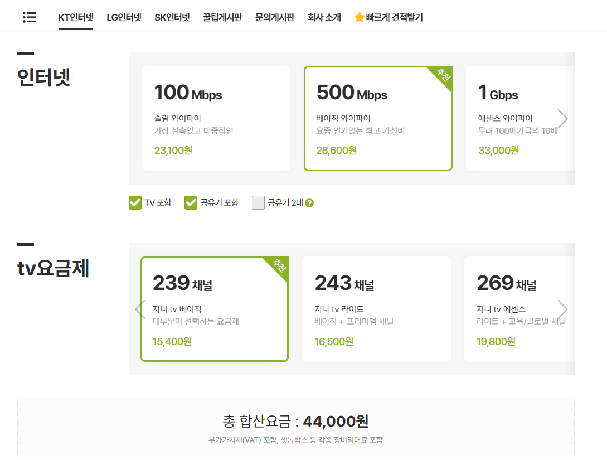
Task: Go to 회사 소개 page
Action: click(324, 17)
